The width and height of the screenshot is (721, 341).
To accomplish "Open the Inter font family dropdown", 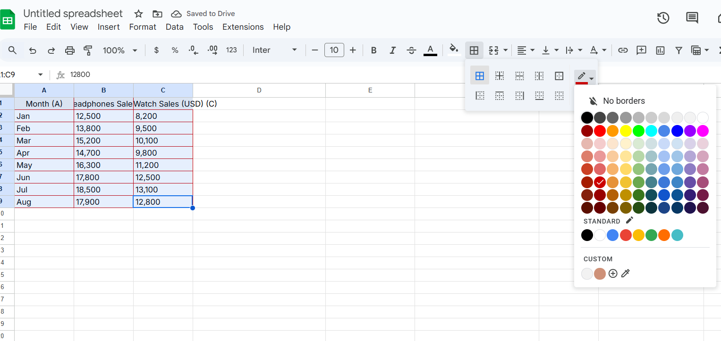I will click(x=274, y=50).
